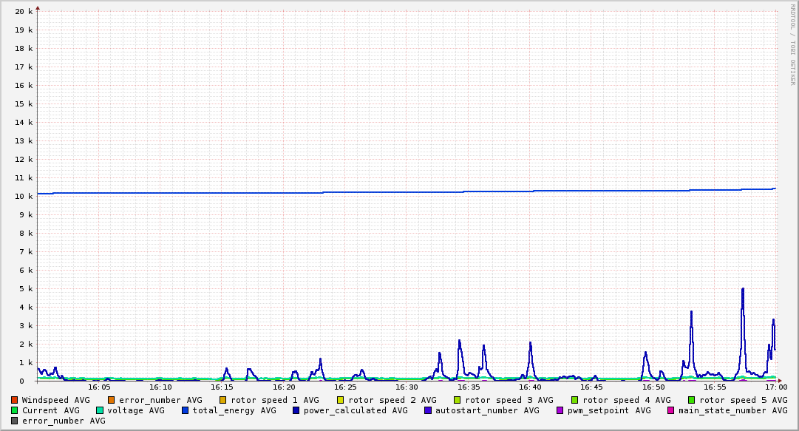The image size is (799, 431).
Task: Select the rotor speed 3 AVG color box
Action: (x=457, y=400)
